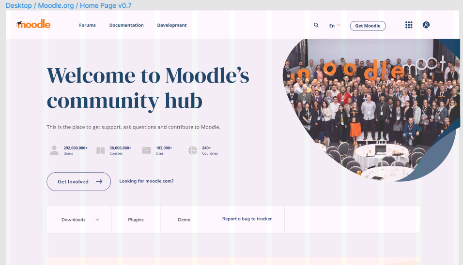
Task: Click the 183,000+ Sites statistic text
Action: pyautogui.click(x=164, y=150)
